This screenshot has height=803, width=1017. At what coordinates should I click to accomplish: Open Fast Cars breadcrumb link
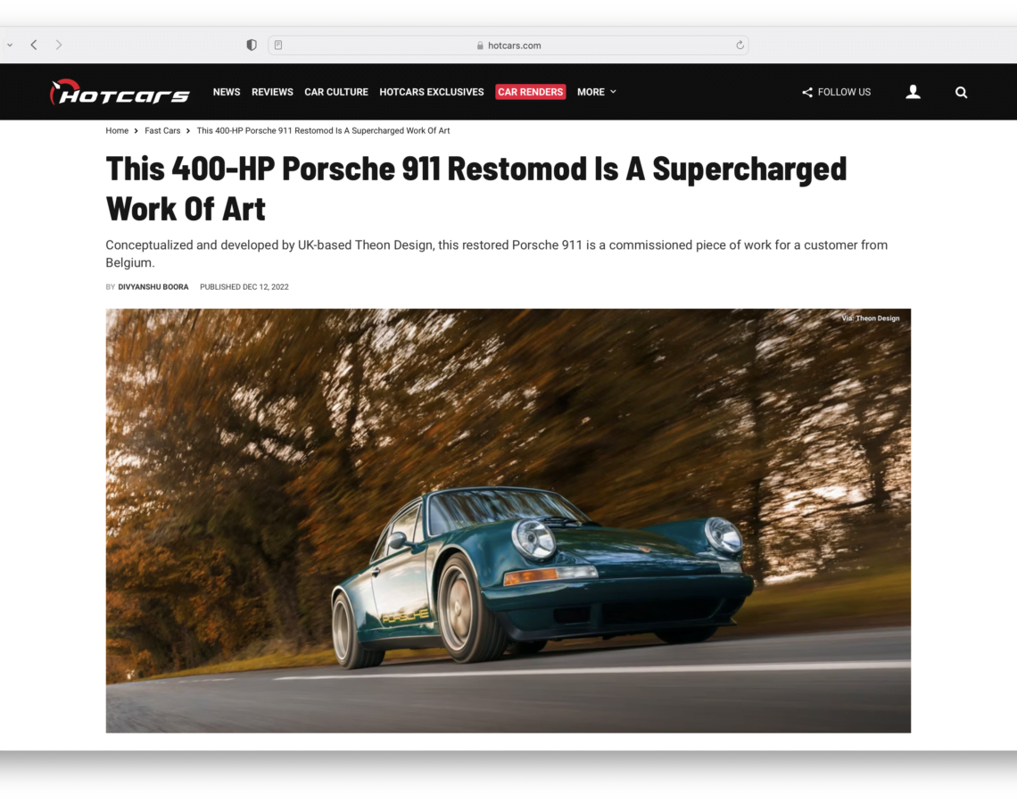click(162, 131)
